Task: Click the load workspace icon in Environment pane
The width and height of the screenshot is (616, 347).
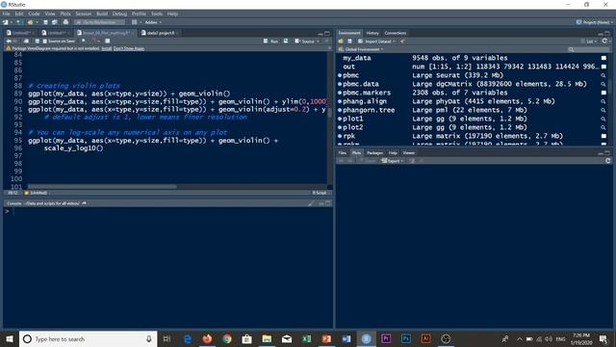Action: [x=341, y=41]
